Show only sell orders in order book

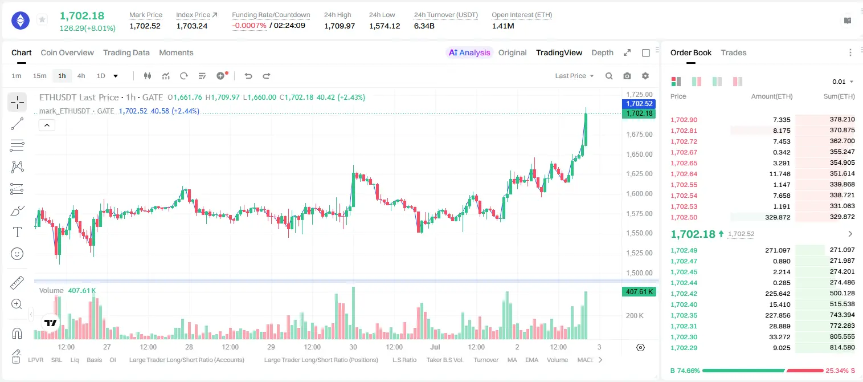coord(737,82)
